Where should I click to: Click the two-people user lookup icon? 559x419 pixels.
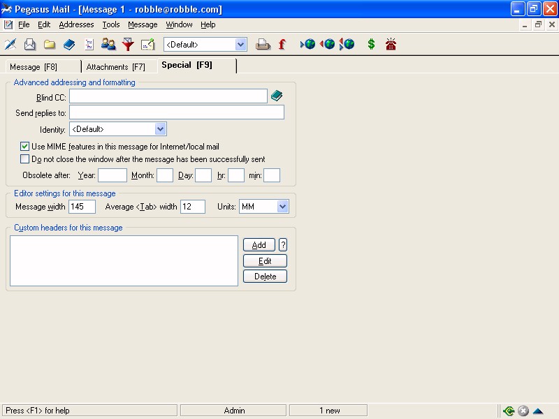[108, 45]
